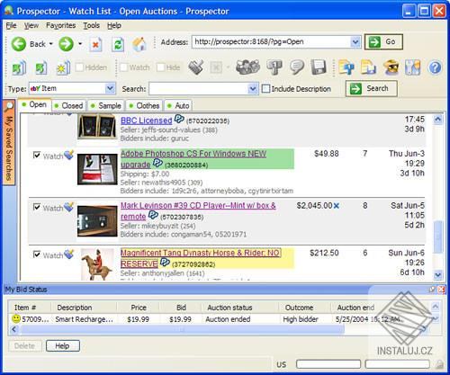Click the Stop page icon with red X

(95, 44)
